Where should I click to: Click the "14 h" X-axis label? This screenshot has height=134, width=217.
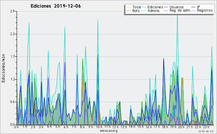point(132,127)
